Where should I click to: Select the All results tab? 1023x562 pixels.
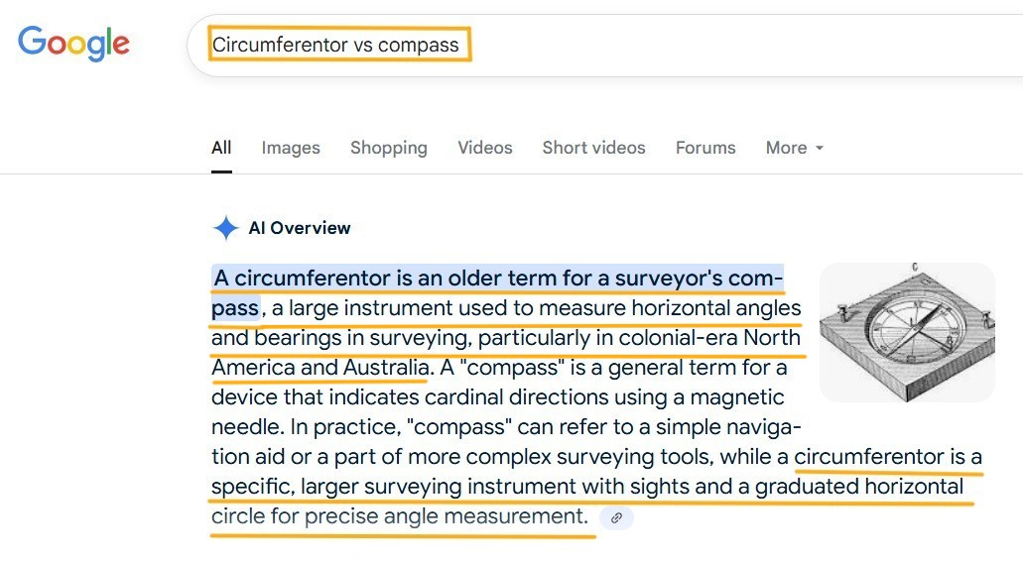pos(221,148)
